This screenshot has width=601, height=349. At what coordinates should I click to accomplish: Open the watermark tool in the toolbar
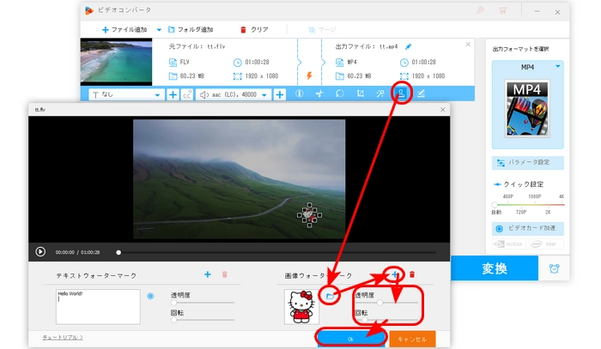pyautogui.click(x=401, y=93)
